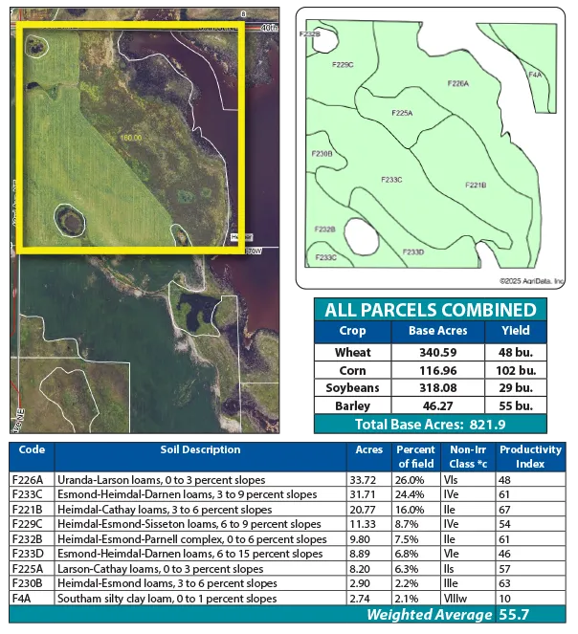Select the Soybeans crop row label
Image resolution: width=578 pixels, height=634 pixels.
(352, 388)
